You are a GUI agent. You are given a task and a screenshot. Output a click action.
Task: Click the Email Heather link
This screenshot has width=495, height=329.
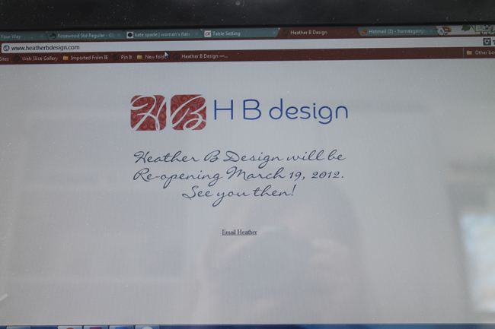point(239,233)
